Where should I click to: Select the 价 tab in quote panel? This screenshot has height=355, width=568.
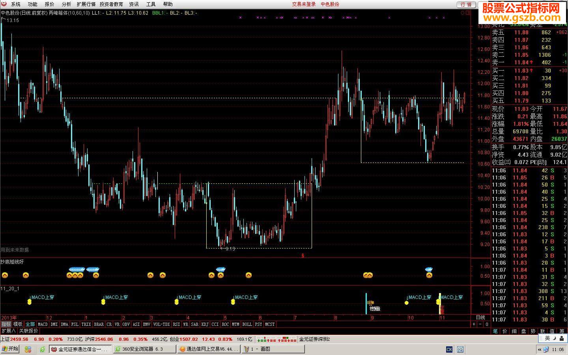coord(504,331)
